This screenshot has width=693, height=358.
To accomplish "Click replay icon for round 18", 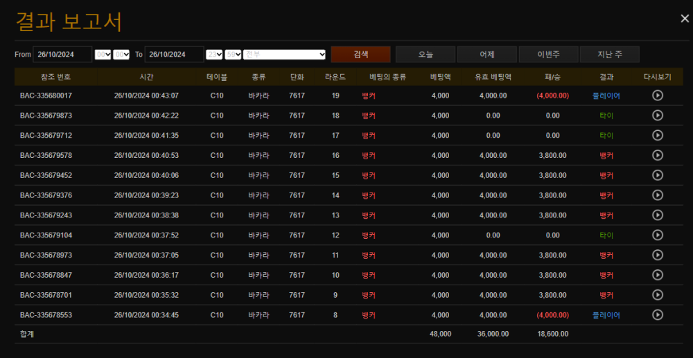I will (658, 116).
